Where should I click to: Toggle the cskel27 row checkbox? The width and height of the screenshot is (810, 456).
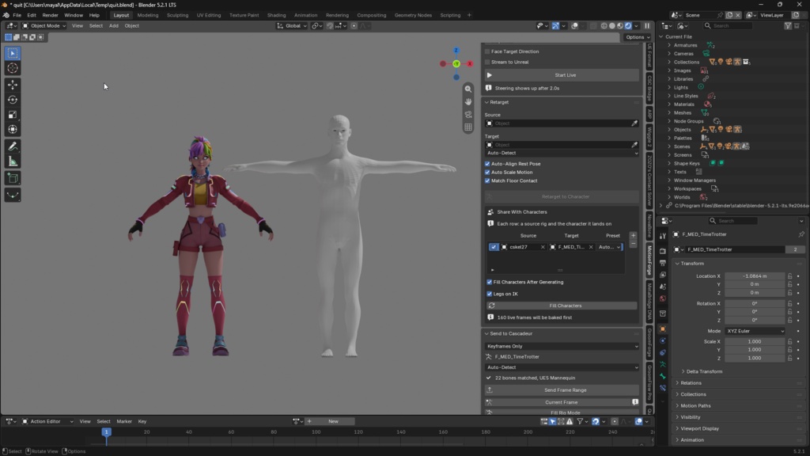pyautogui.click(x=494, y=247)
